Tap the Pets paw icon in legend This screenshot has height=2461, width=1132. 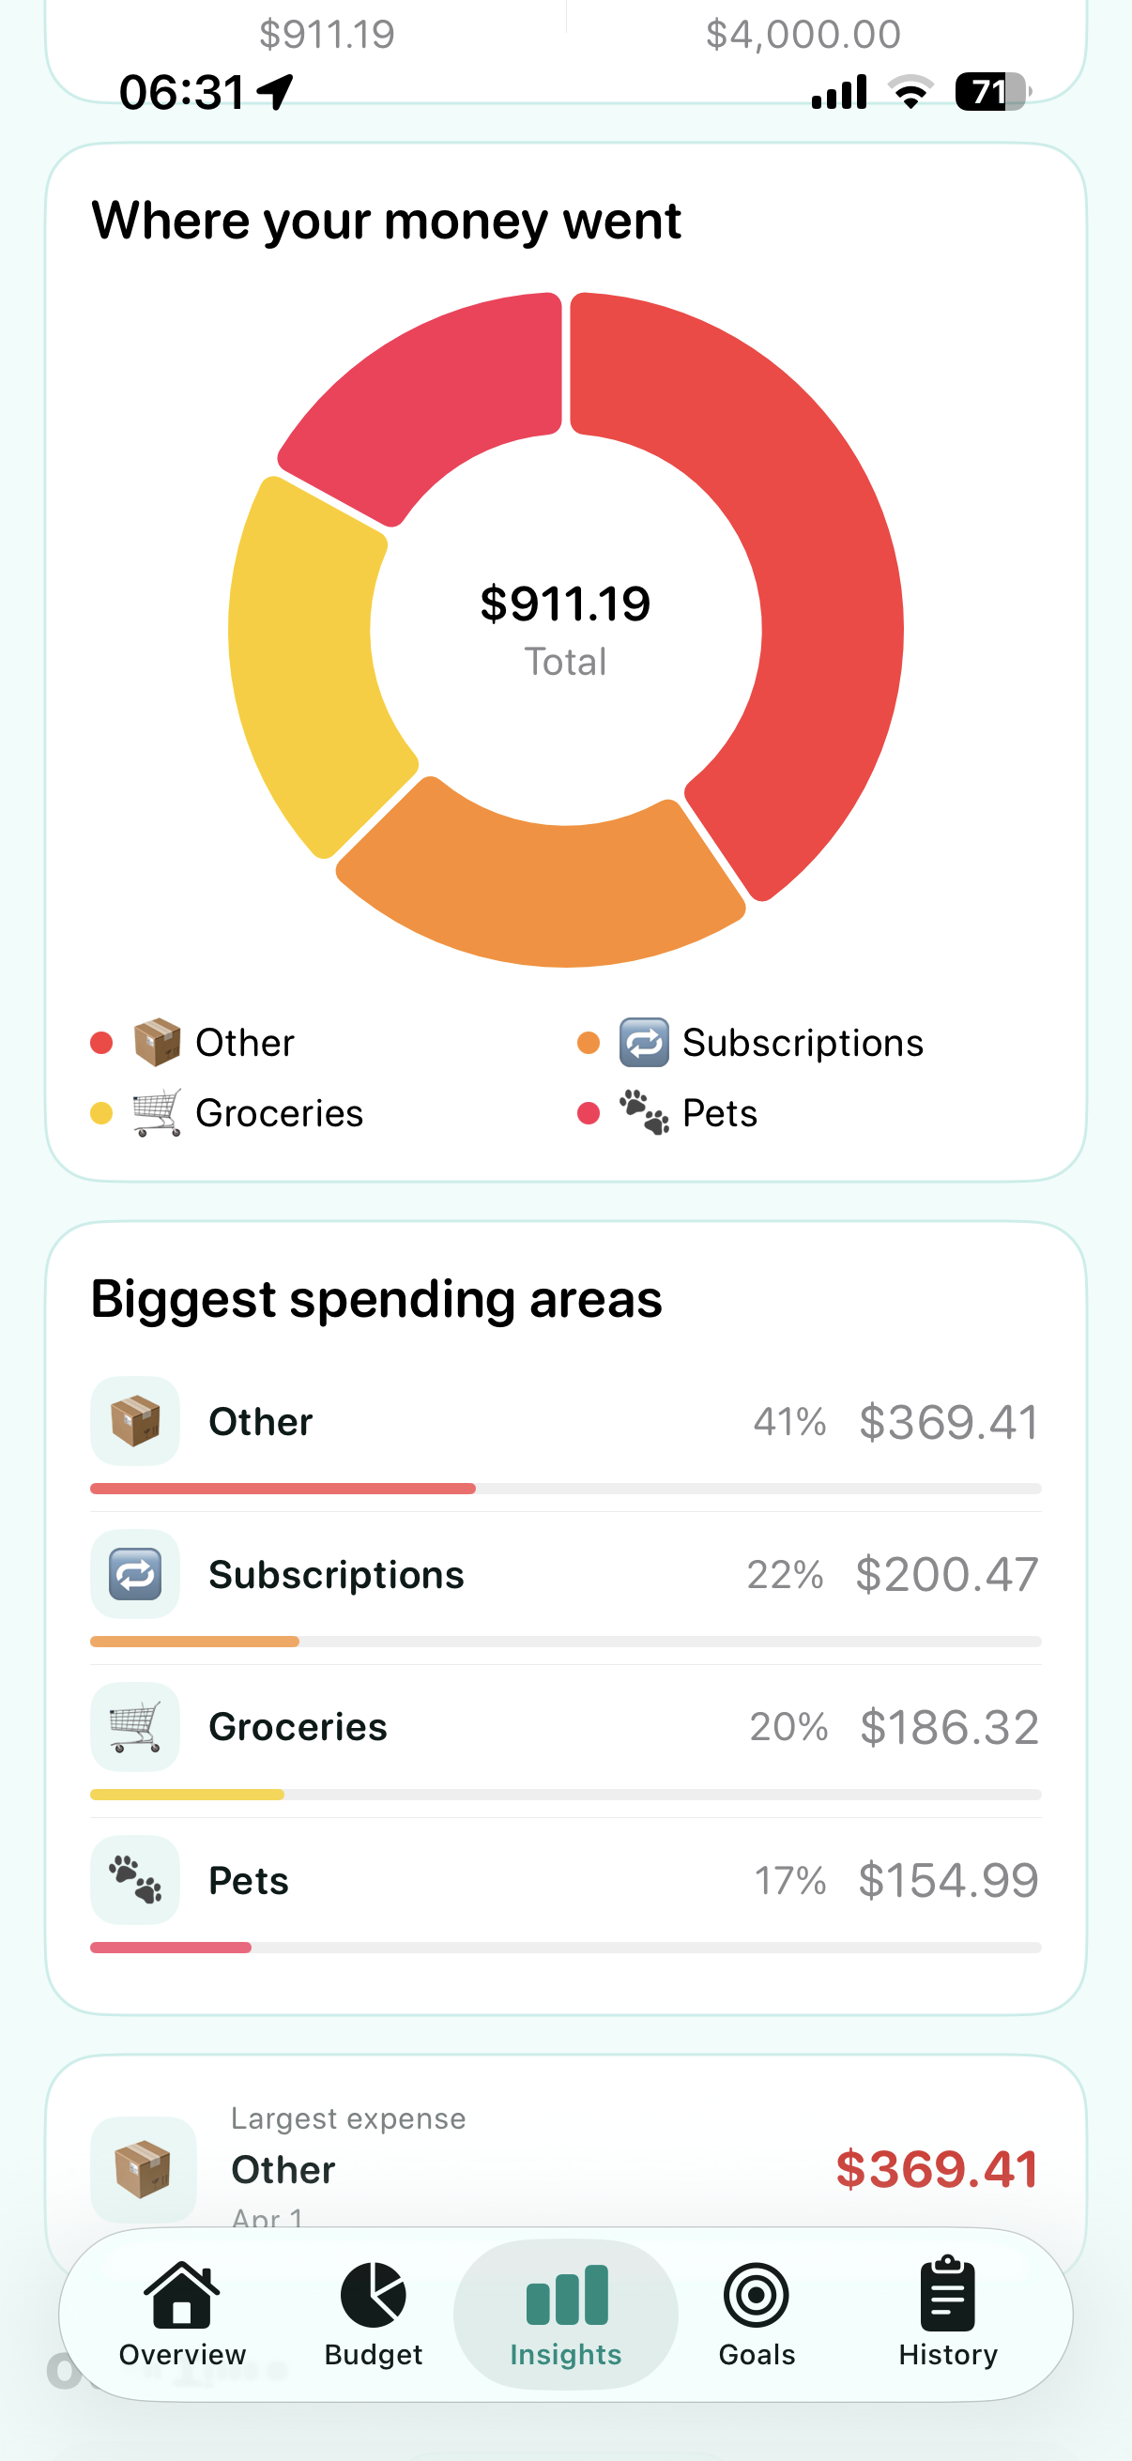pos(644,1113)
